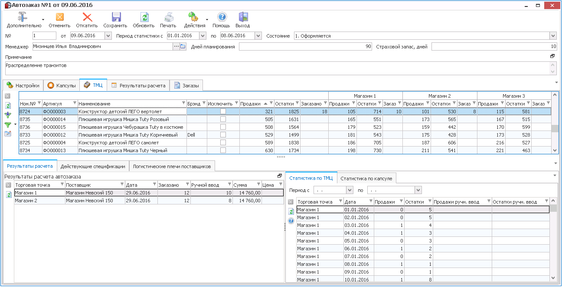Select the Магазин 2 row in results grid
Screen dimensions: 562x287
149,201
